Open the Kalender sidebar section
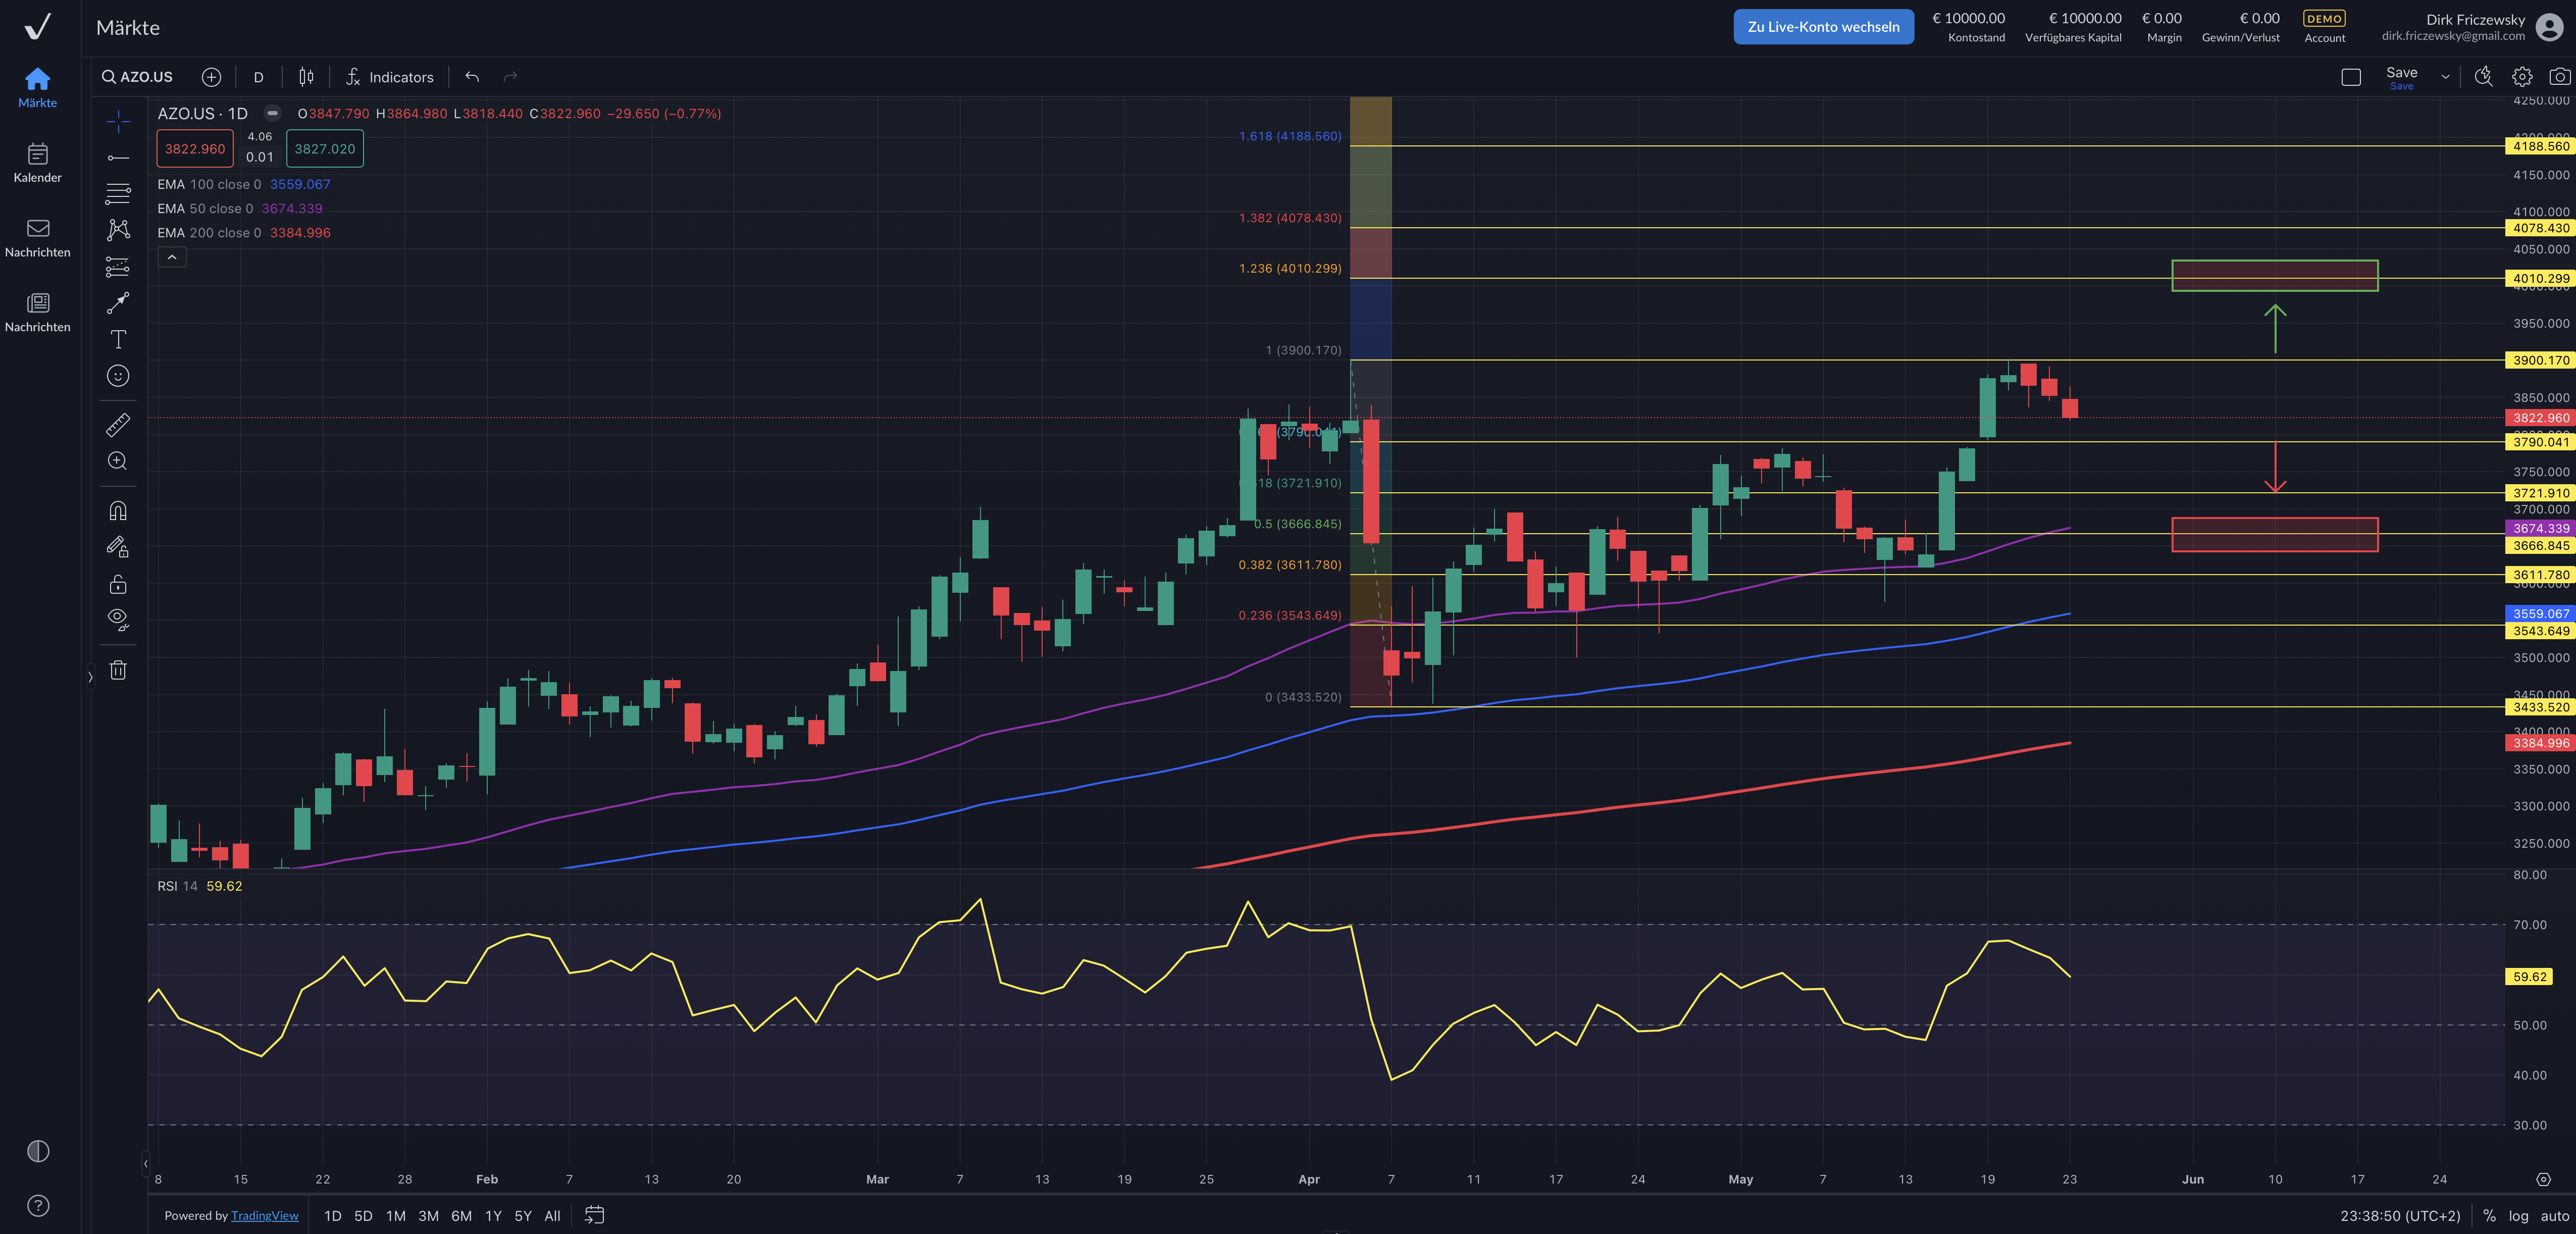2576x1234 pixels. (38, 162)
